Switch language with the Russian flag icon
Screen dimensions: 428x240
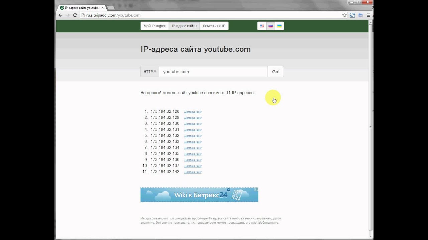[271, 26]
